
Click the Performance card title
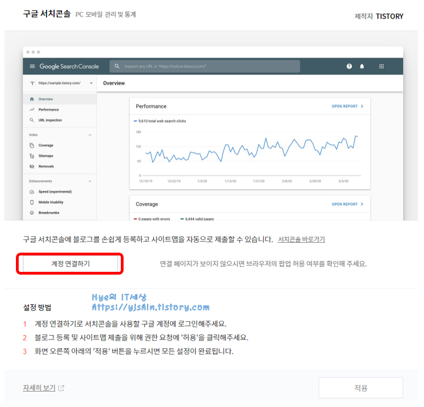coord(151,106)
